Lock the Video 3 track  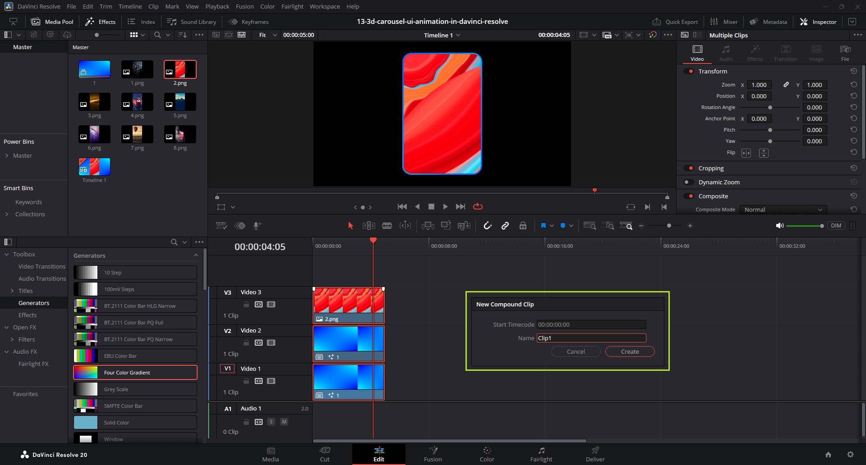[x=246, y=305]
